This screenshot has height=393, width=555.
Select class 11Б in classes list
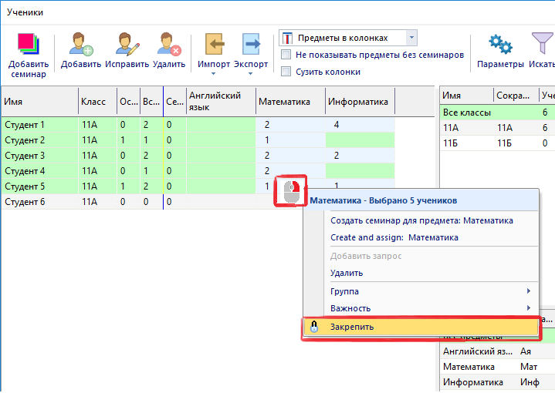pos(452,143)
